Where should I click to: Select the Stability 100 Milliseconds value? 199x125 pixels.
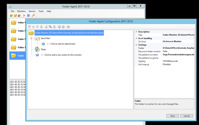tap(178, 61)
